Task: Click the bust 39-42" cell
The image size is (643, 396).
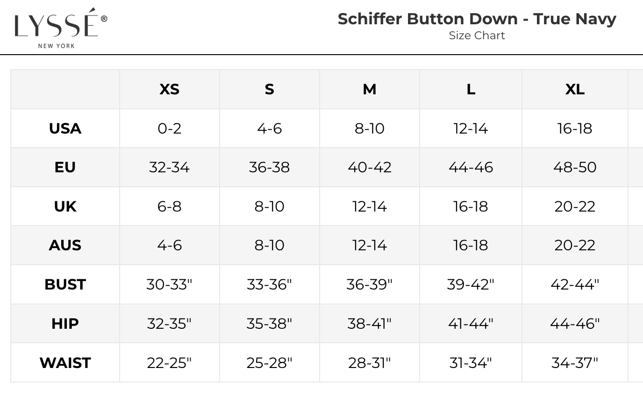Action: 471,284
